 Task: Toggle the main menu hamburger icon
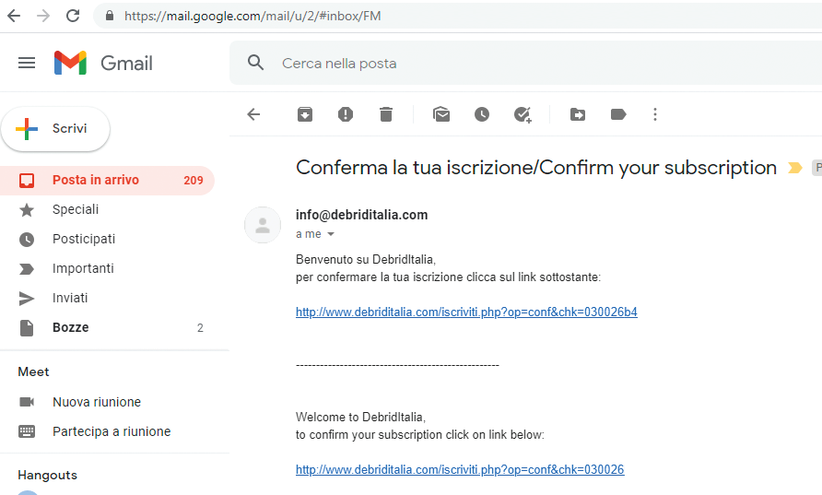(x=27, y=64)
